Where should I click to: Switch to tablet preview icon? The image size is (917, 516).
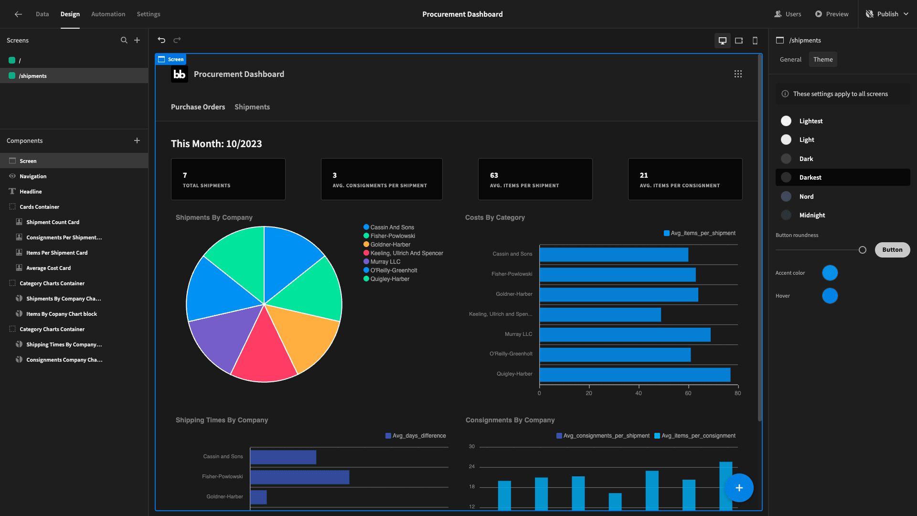coord(739,41)
